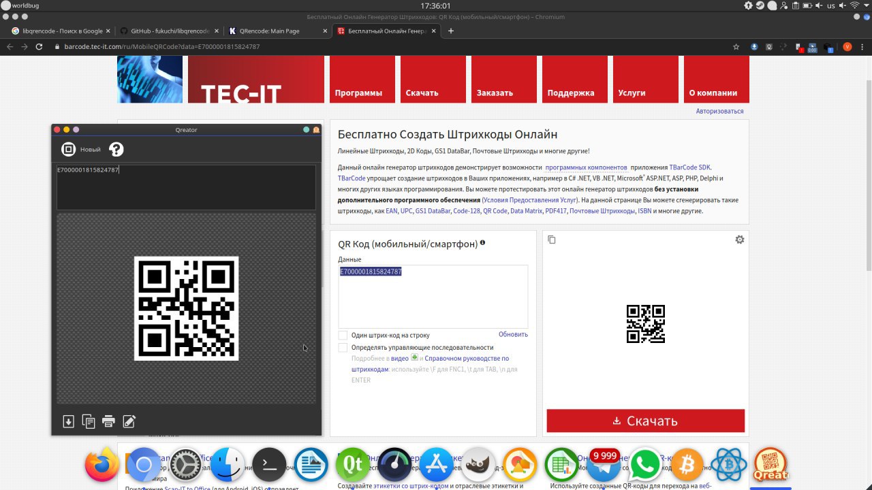This screenshot has height=490, width=872.
Task: Open the О компании menu
Action: tap(717, 80)
